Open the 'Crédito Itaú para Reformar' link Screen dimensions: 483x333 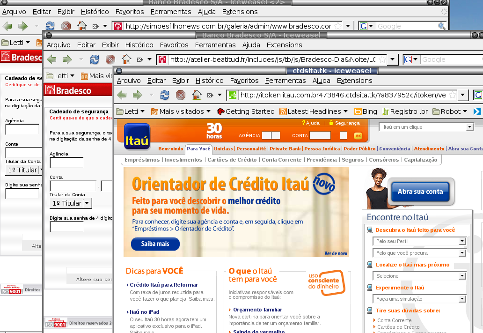(164, 285)
